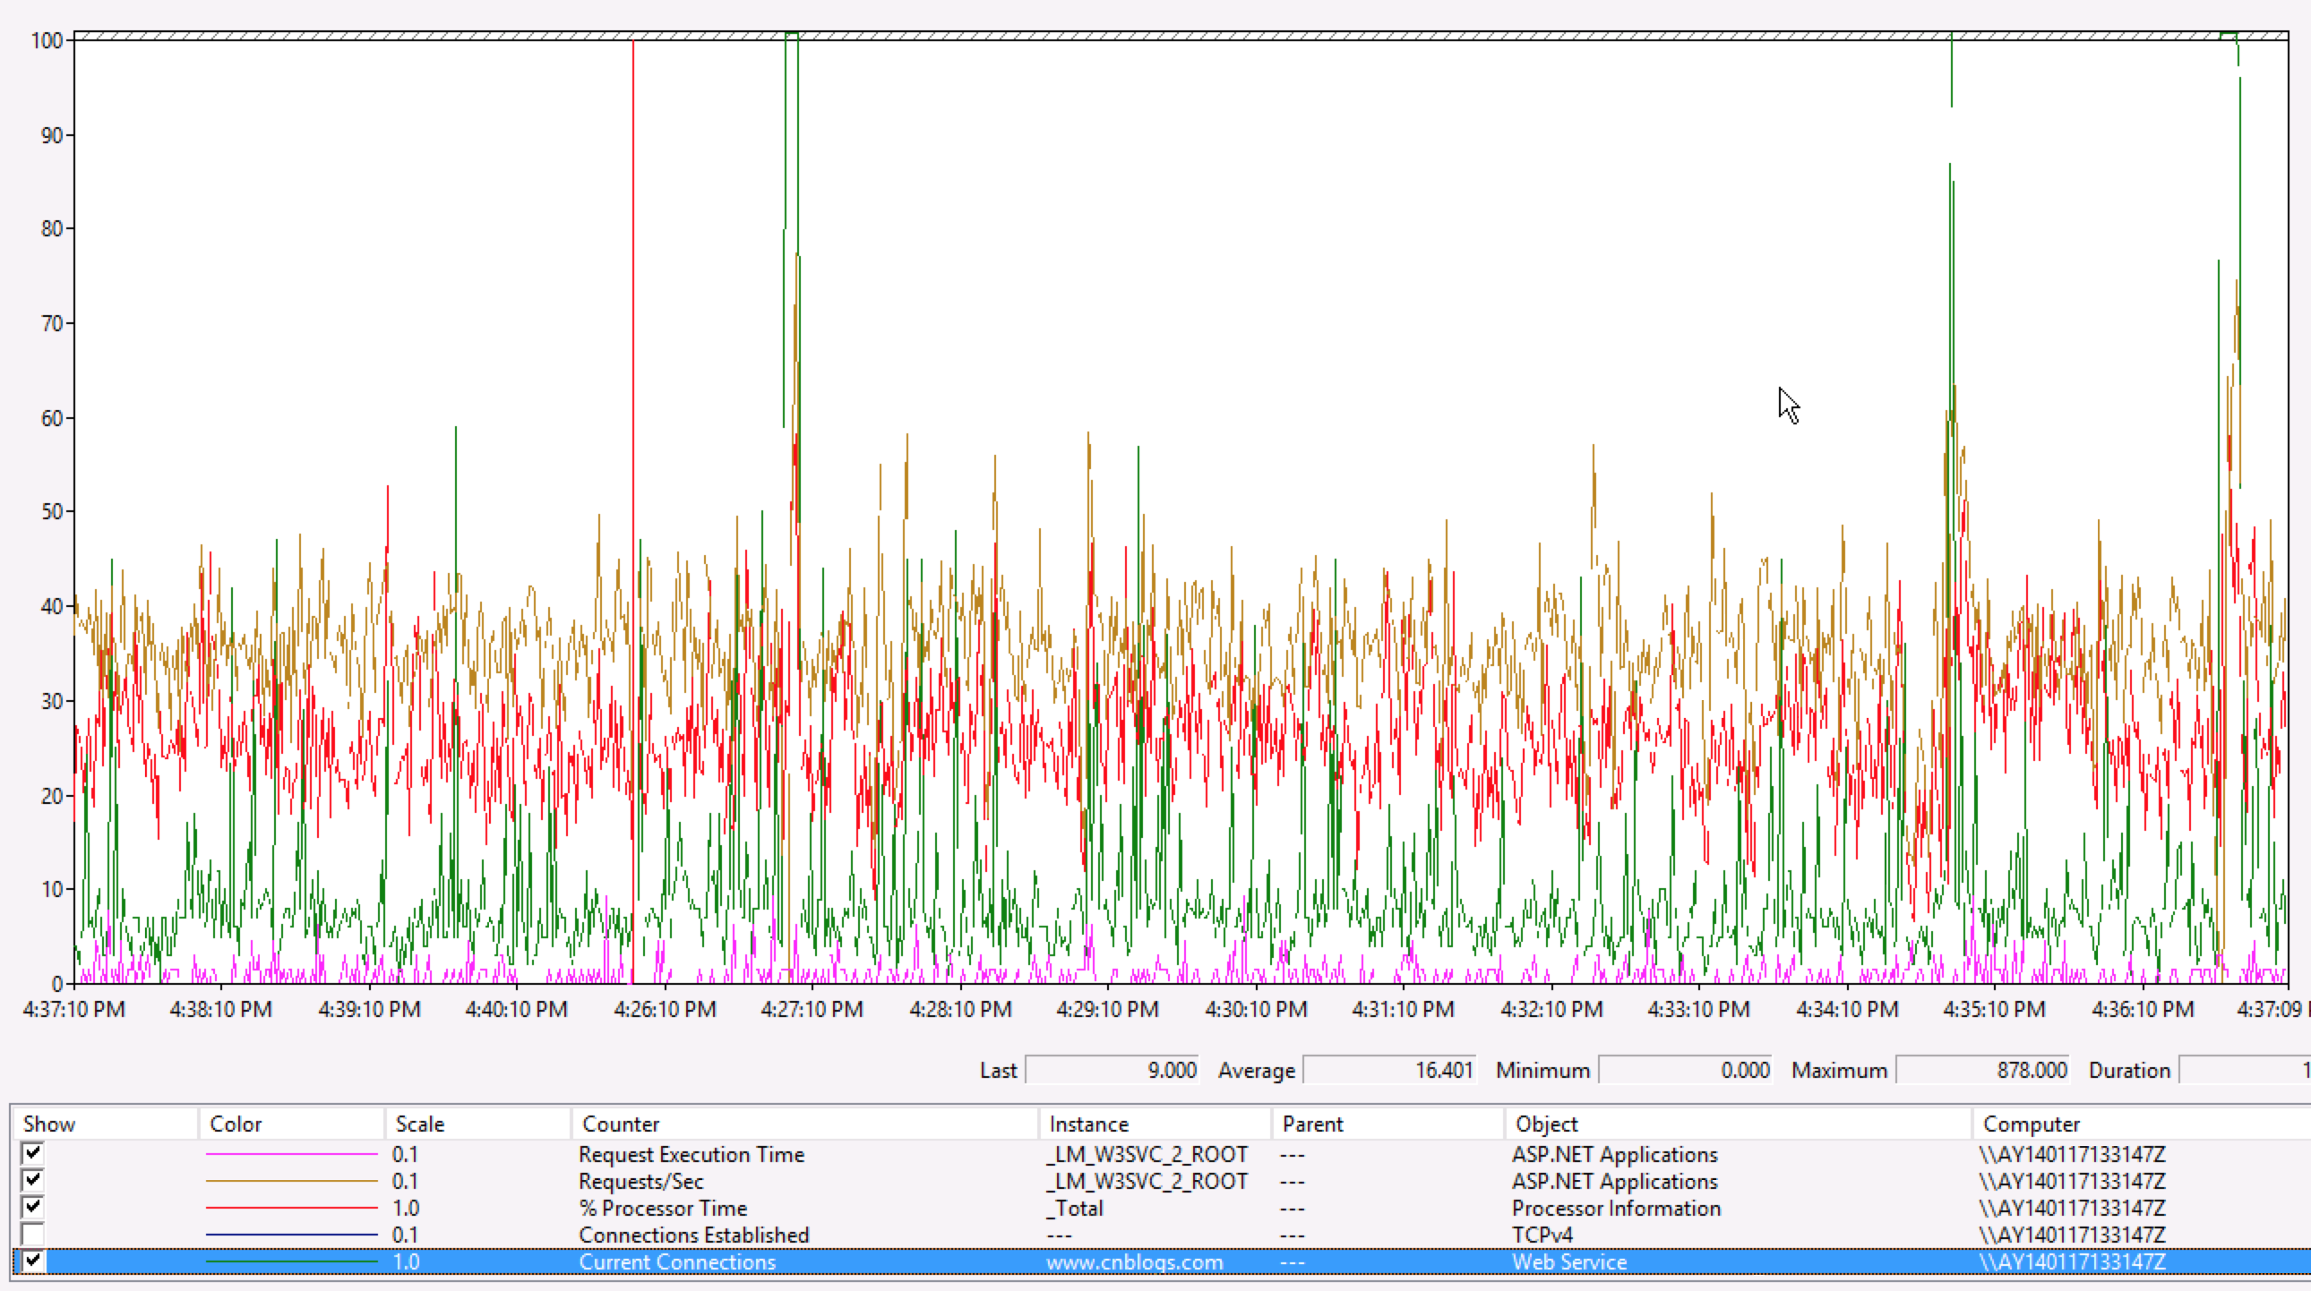The image size is (2311, 1291).
Task: Click the red % Processor Time color line
Action: (292, 1208)
